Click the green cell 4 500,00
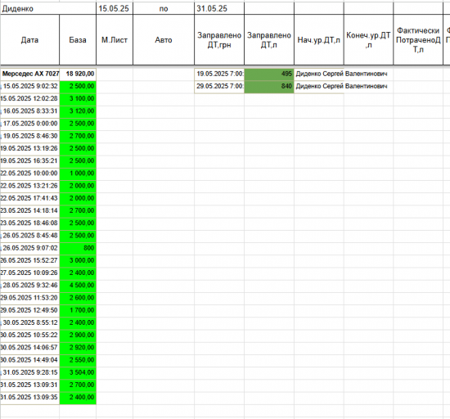This screenshot has height=419, width=450. 78,286
